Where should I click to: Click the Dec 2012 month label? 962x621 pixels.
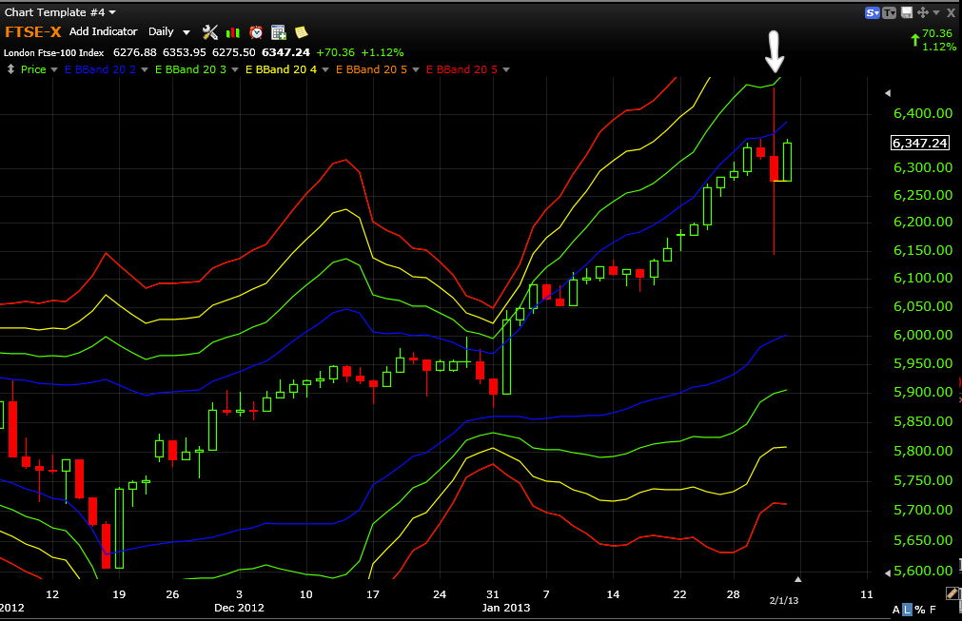tap(239, 608)
